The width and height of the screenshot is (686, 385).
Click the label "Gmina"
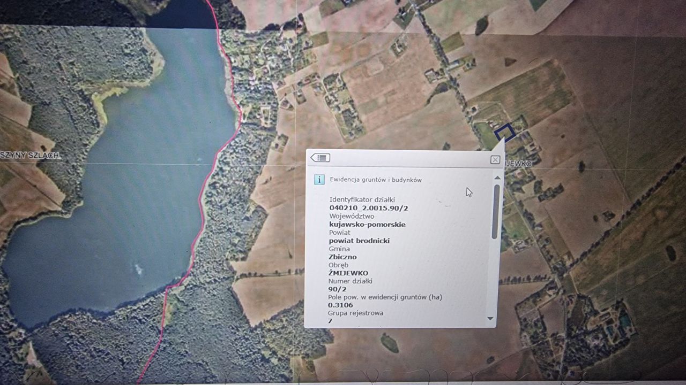[339, 249]
